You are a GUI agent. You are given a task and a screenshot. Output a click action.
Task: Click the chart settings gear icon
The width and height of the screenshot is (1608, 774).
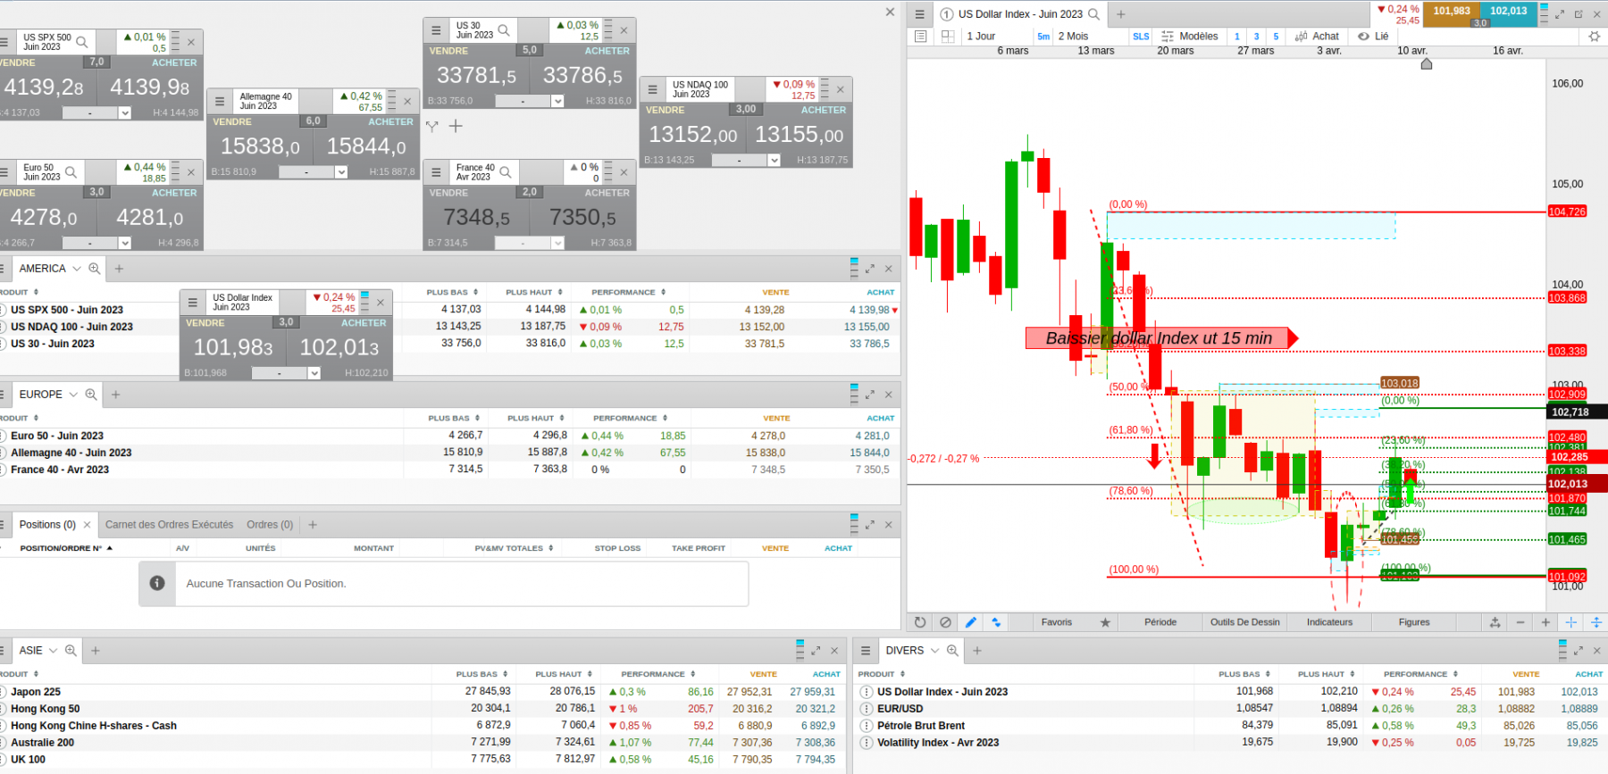(x=1595, y=37)
